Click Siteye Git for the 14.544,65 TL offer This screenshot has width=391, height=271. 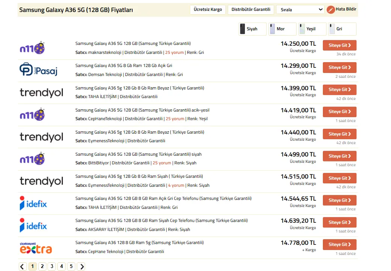click(339, 200)
